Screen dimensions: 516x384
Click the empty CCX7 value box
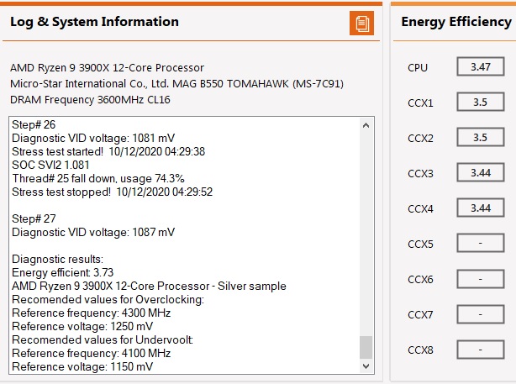point(481,314)
